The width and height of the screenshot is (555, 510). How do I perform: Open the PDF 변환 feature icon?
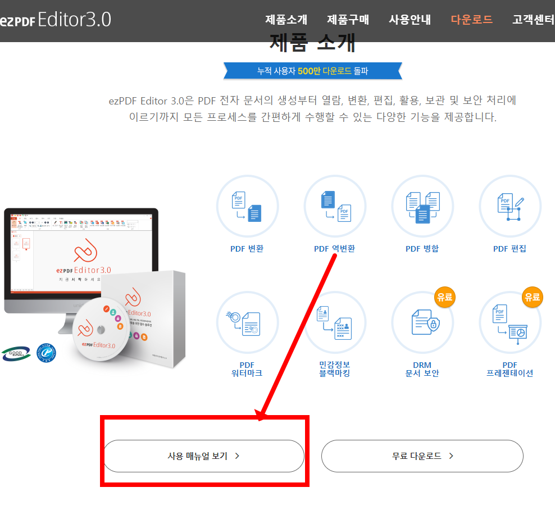pyautogui.click(x=247, y=206)
